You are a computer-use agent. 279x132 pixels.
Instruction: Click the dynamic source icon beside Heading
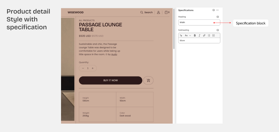coord(218,17)
